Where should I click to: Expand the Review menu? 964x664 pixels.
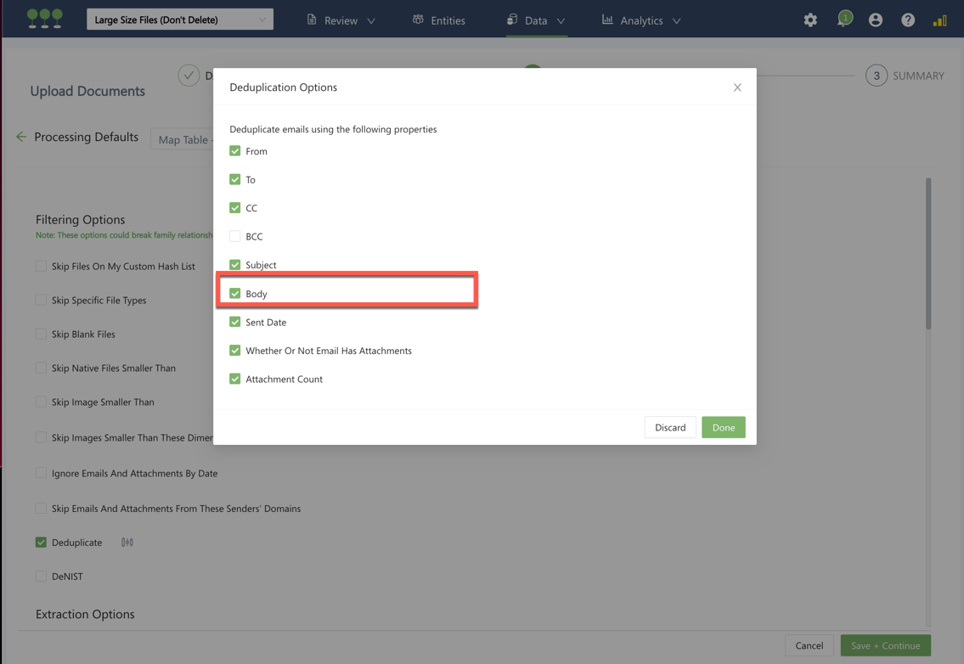coord(341,20)
